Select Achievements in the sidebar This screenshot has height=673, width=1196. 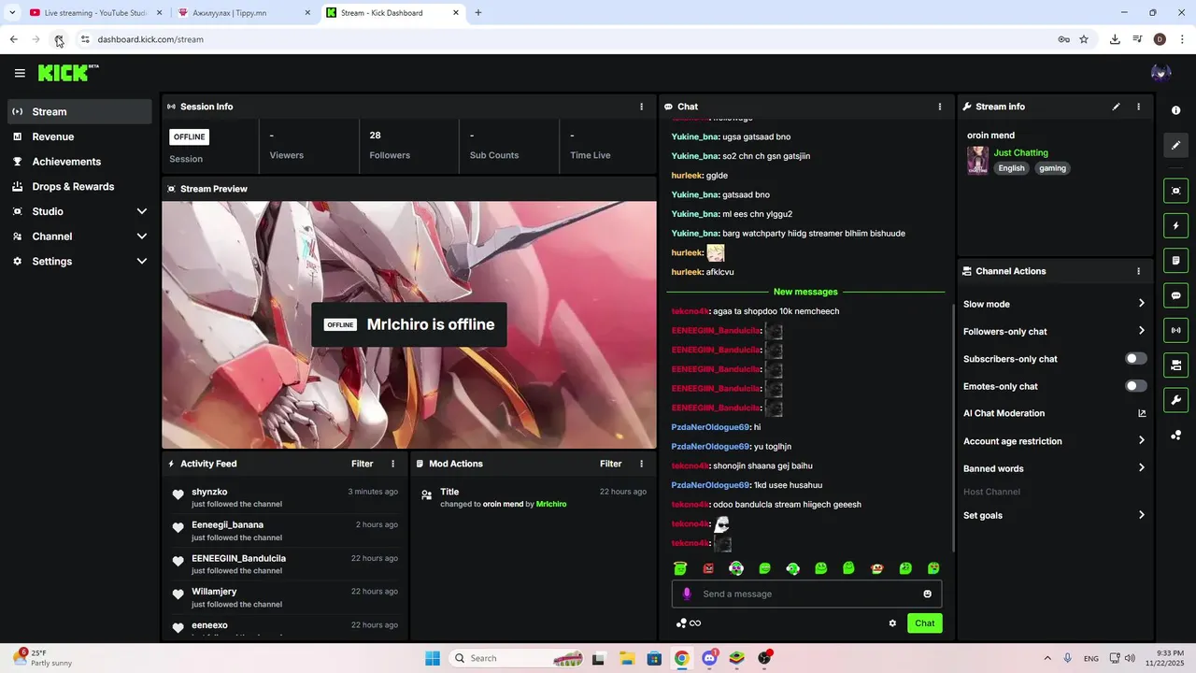tap(79, 162)
